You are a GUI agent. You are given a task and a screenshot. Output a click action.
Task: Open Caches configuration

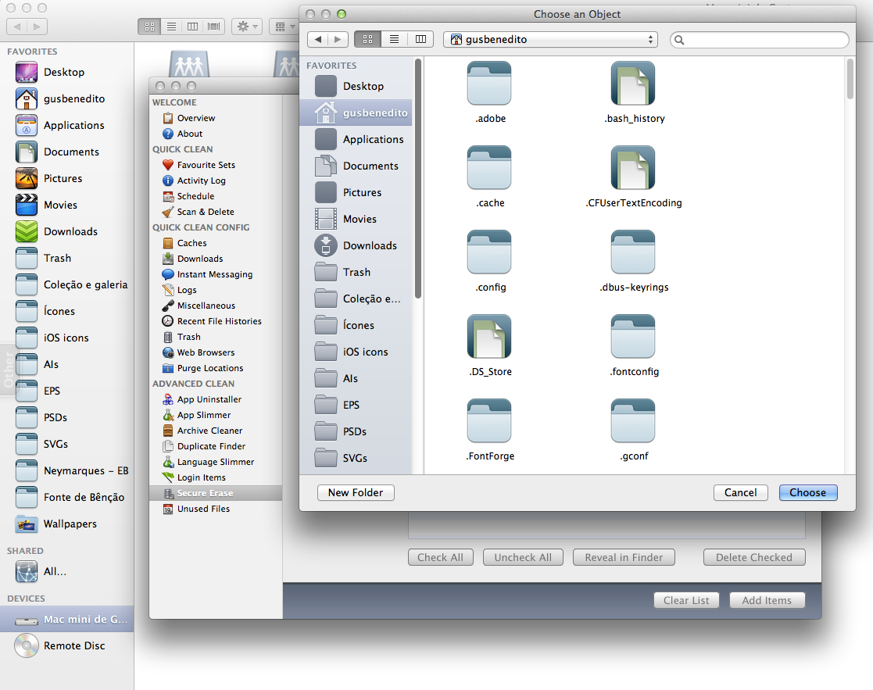pos(184,243)
